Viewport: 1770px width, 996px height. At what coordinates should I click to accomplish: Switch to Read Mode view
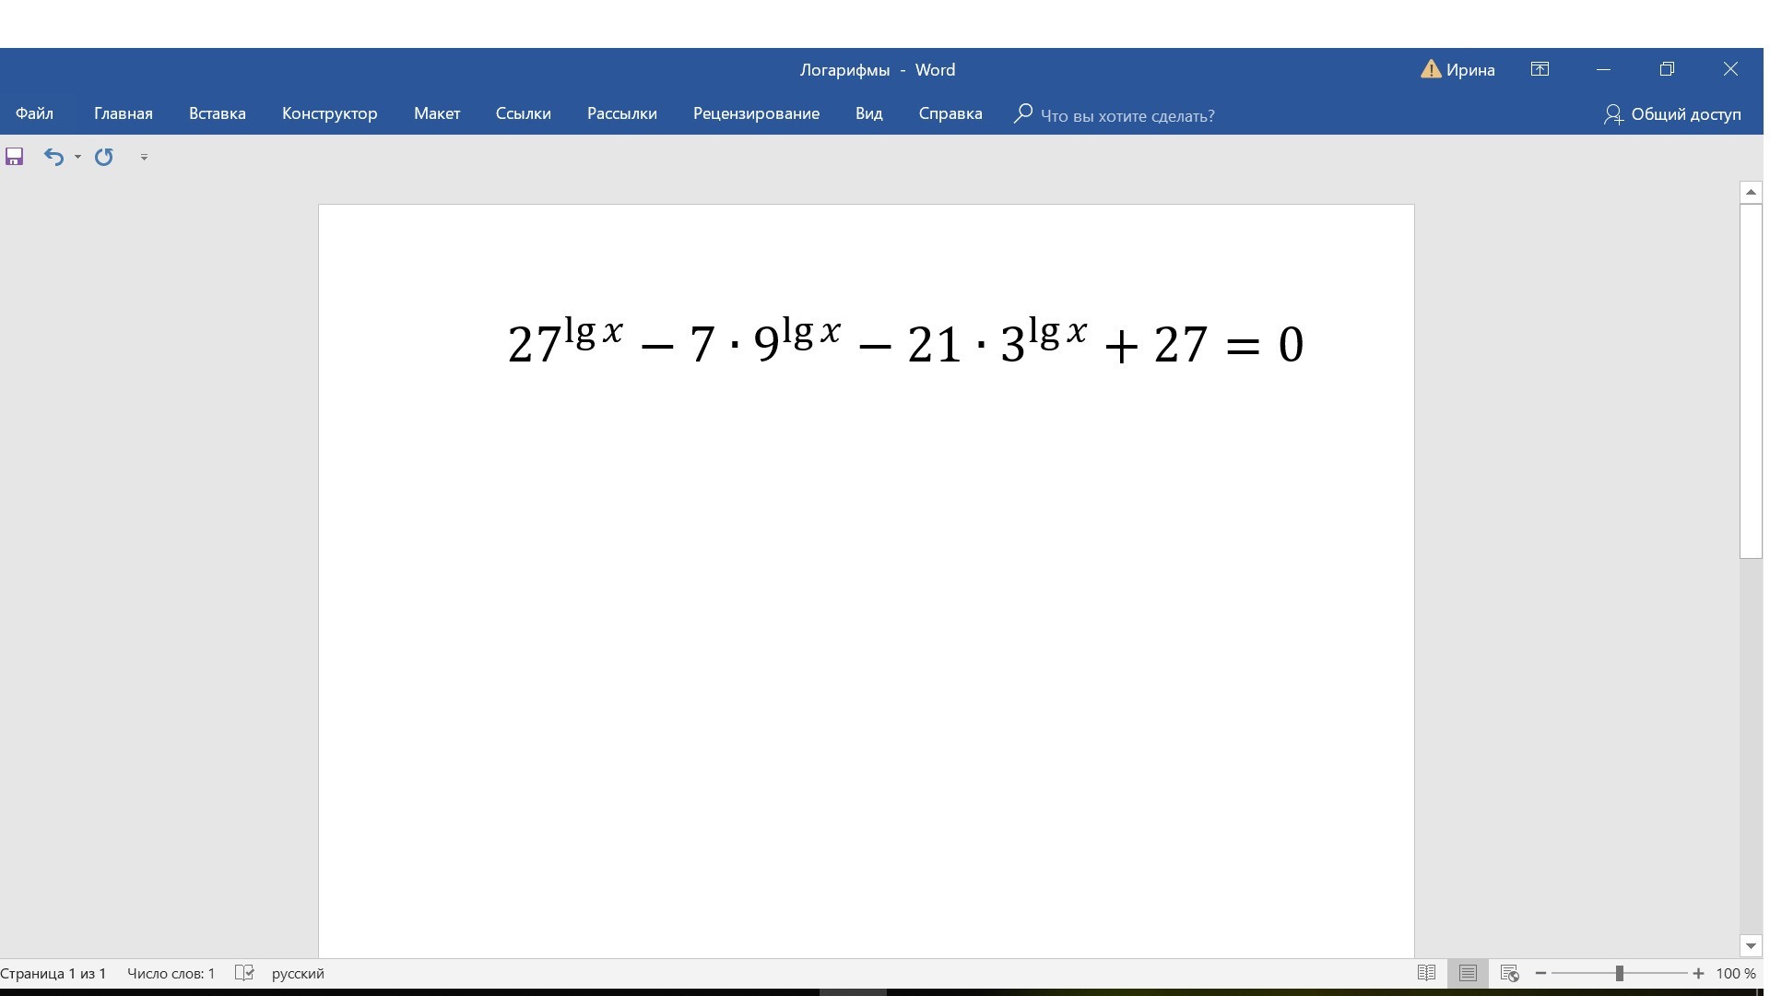1426,973
